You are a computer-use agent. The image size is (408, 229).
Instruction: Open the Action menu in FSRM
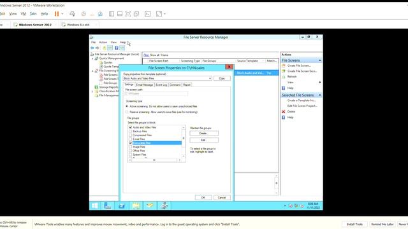pyautogui.click(x=103, y=43)
